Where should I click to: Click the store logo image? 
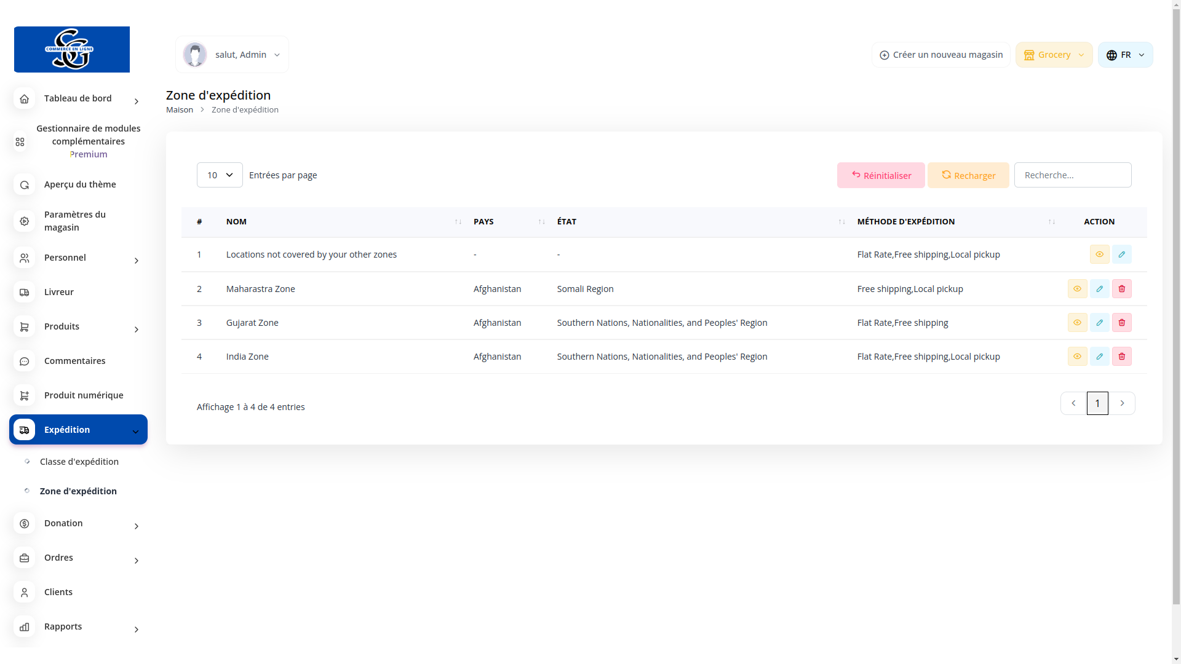[x=72, y=49]
